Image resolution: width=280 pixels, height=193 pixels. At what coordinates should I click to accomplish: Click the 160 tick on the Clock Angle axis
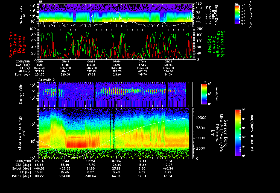point(199,35)
